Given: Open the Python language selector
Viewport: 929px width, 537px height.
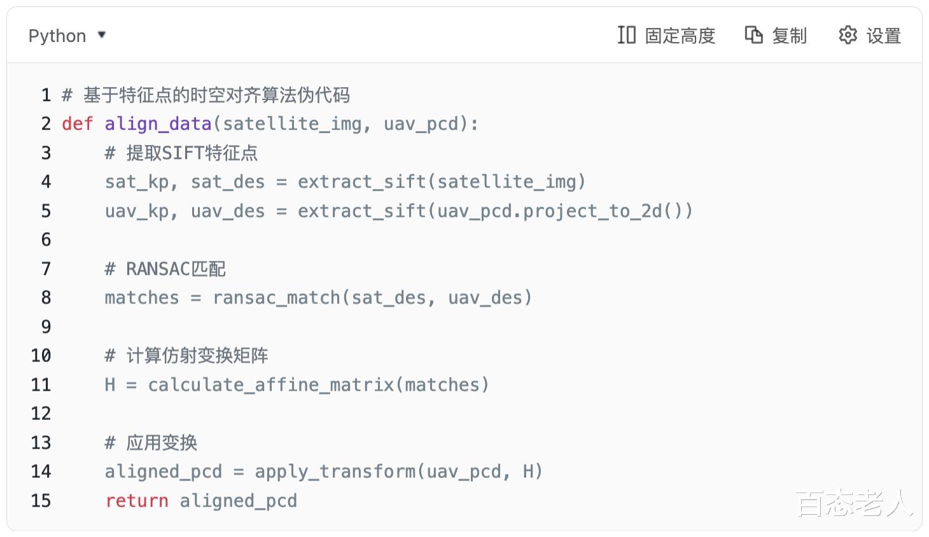Looking at the screenshot, I should pos(57,36).
